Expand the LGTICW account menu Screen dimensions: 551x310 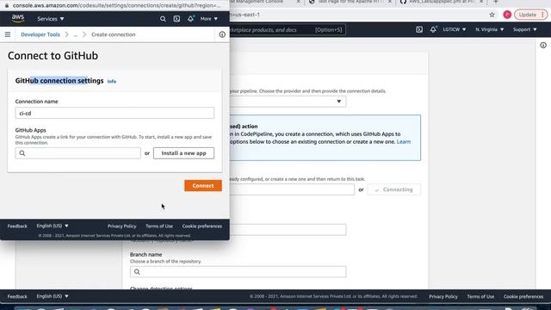(455, 29)
